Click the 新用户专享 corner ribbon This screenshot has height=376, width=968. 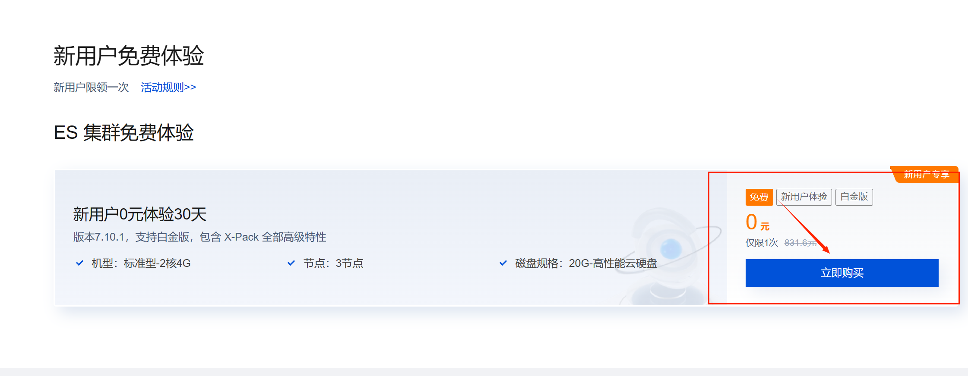926,174
